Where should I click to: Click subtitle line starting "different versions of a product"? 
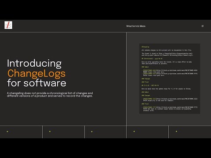[50, 96]
